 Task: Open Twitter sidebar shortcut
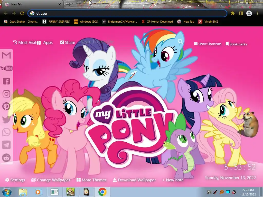tap(6, 120)
